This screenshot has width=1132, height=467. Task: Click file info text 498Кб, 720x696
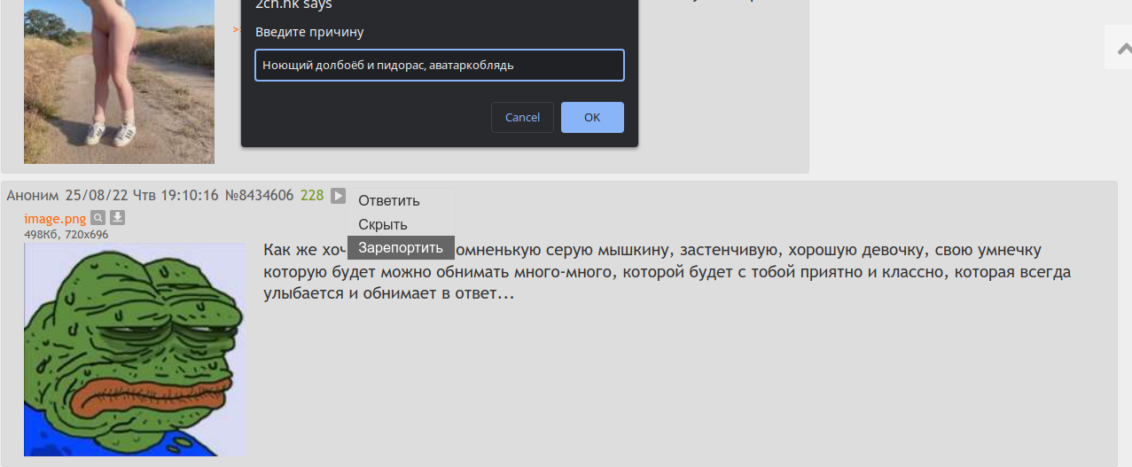click(66, 235)
